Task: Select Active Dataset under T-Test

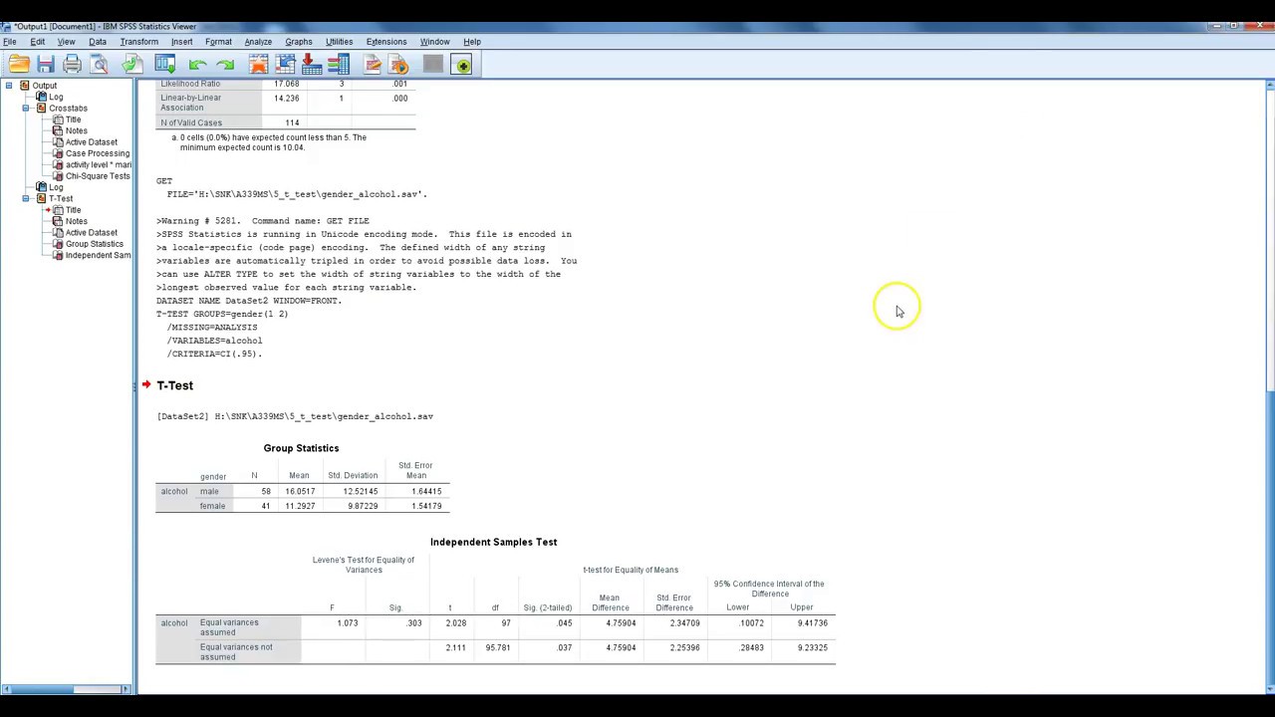Action: (91, 233)
